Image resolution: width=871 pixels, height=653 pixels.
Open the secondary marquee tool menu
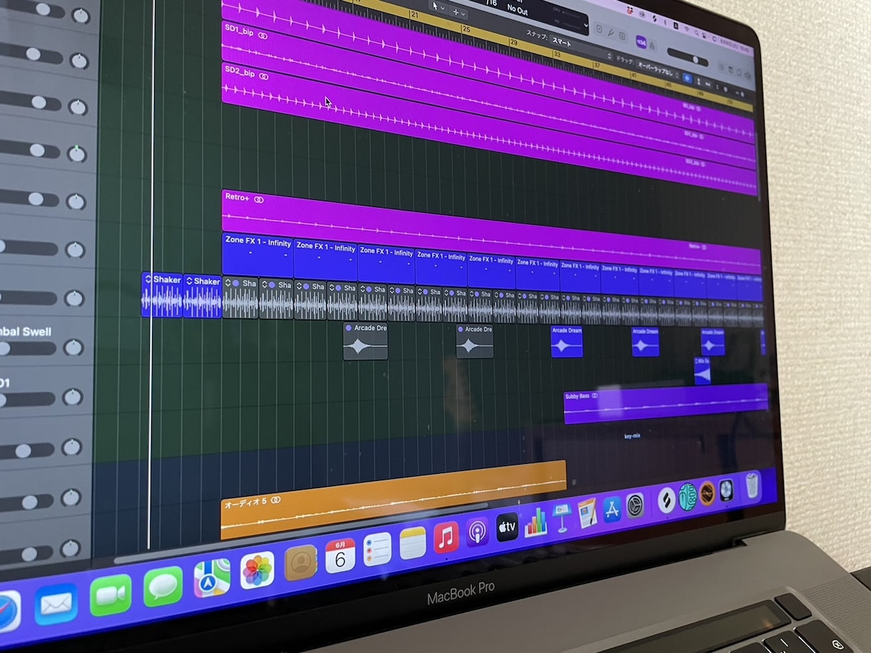[x=458, y=11]
